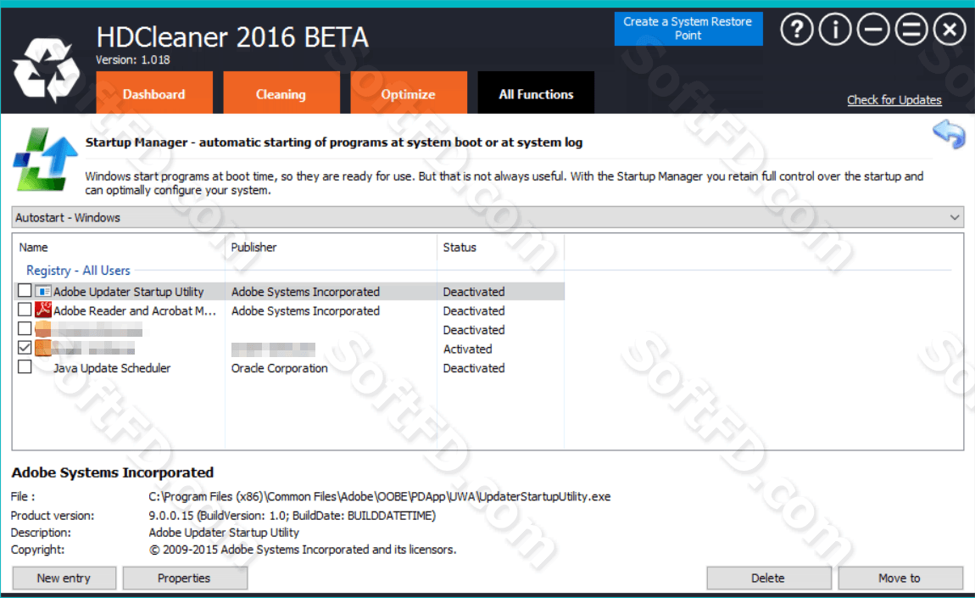Sort the list by Name column
Screen dimensions: 975x598
pyautogui.click(x=33, y=247)
